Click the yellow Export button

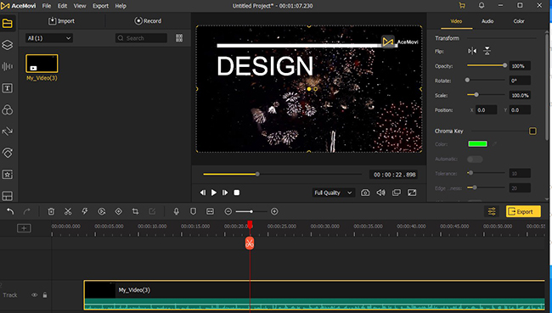[523, 211]
